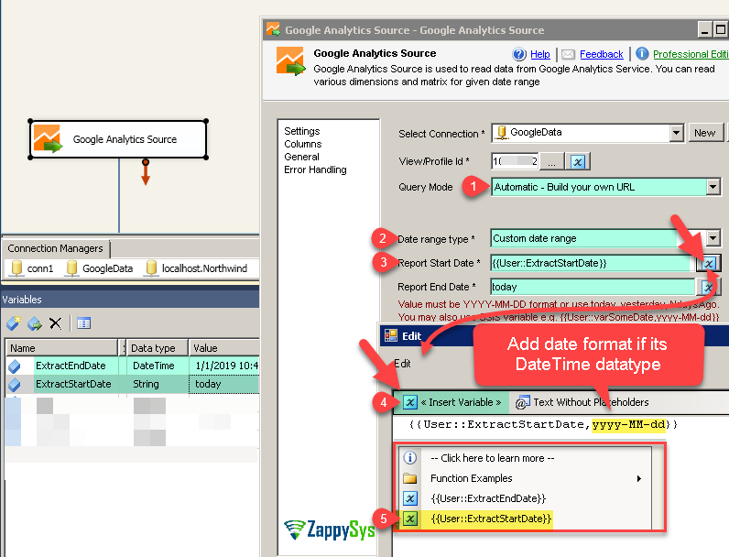Click '1/1/2019' value cell of ExtractEndDate
The image size is (729, 557).
[x=224, y=366]
